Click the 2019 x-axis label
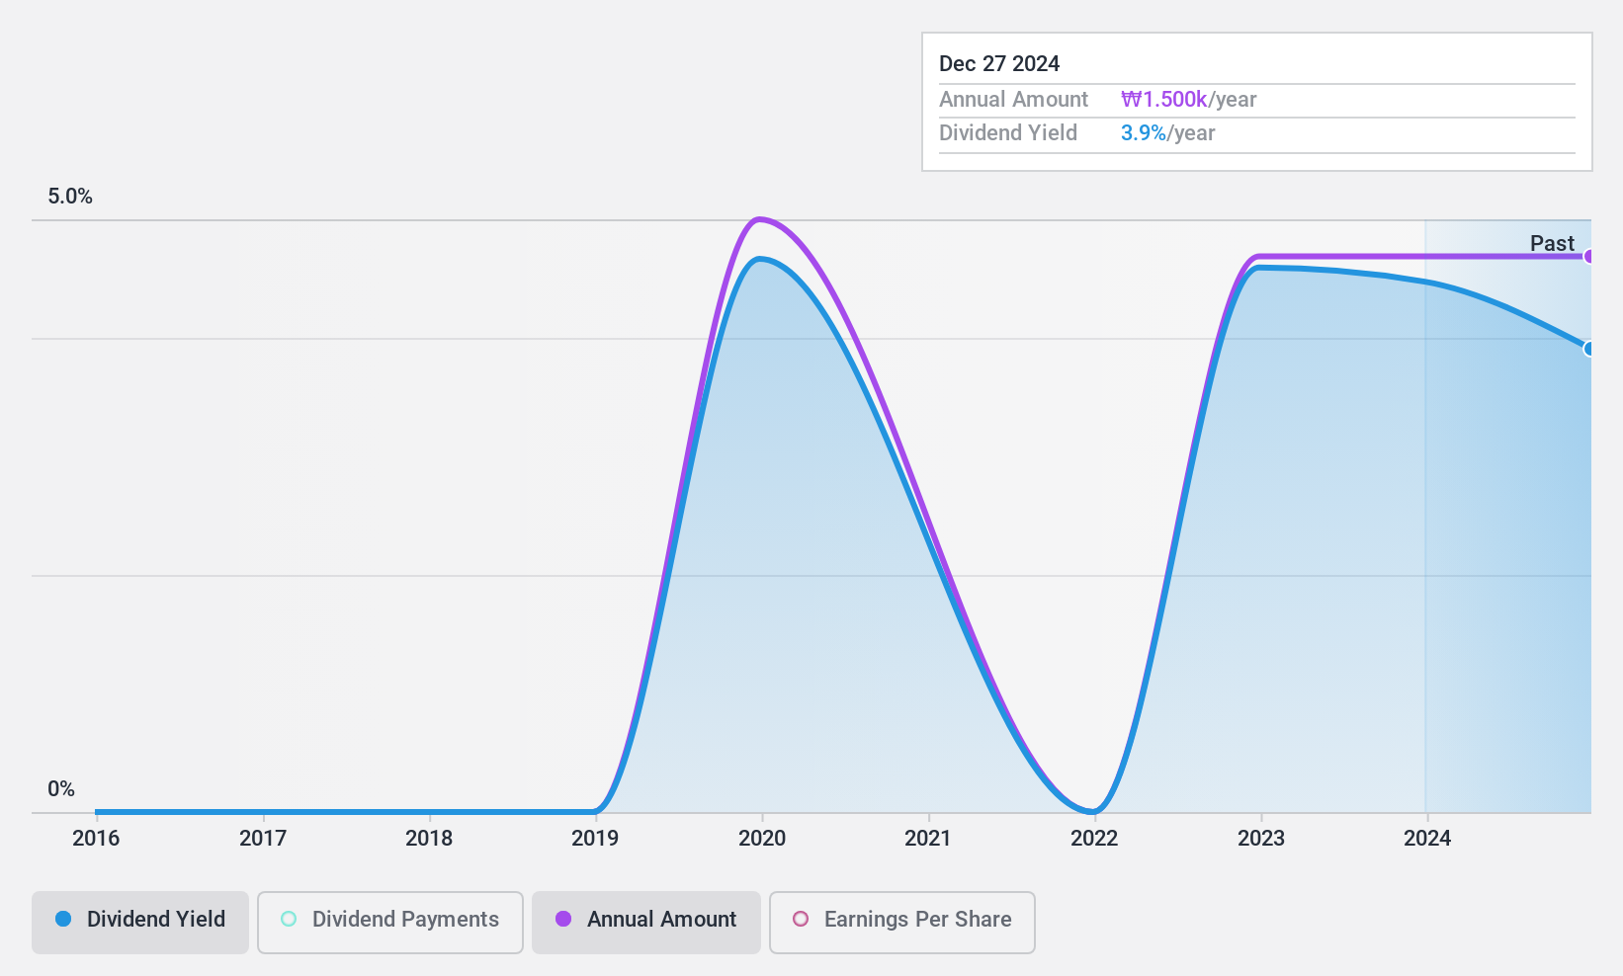 point(595,839)
